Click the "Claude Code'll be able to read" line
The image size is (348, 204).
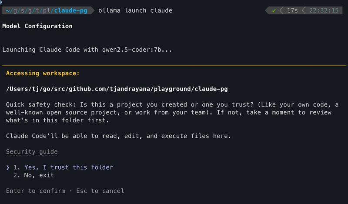coord(118,136)
